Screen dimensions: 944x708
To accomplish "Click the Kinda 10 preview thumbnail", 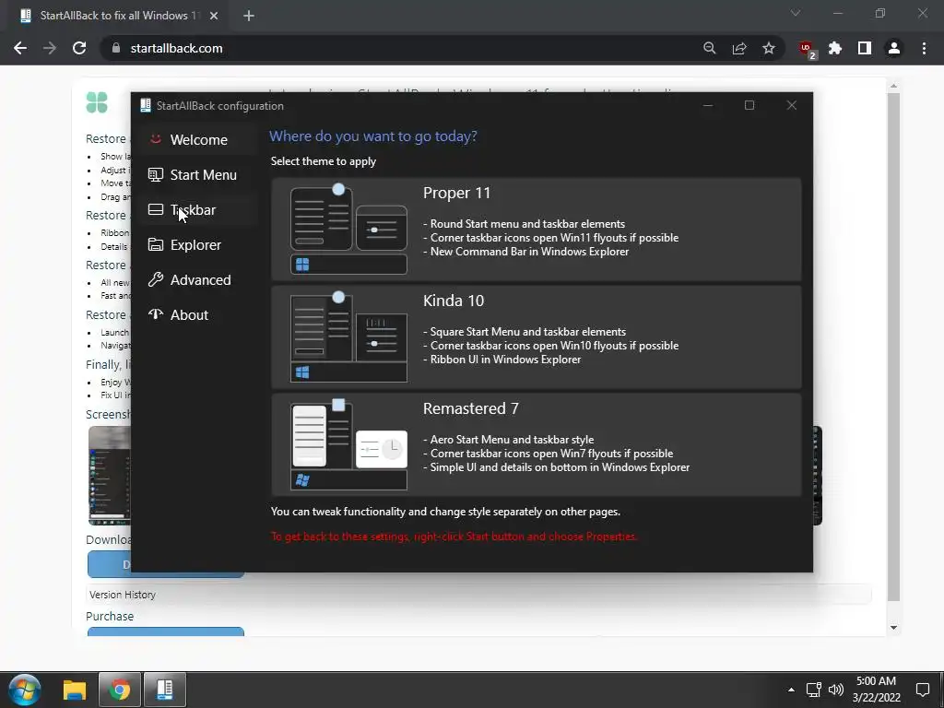I will pos(348,336).
